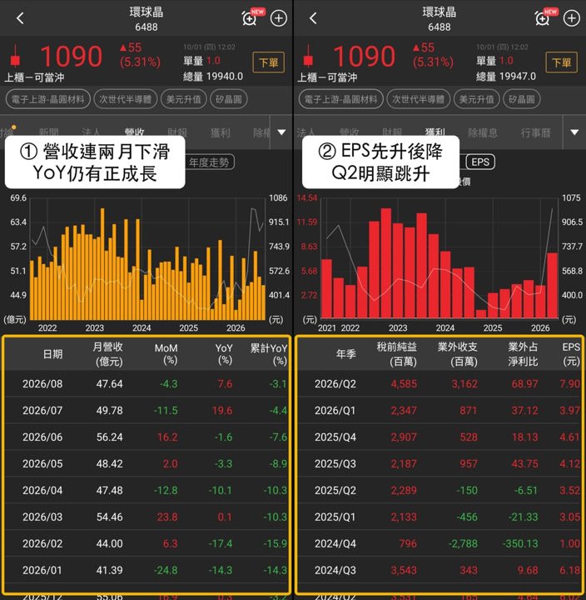The height and width of the screenshot is (600, 586).
Task: Click MoM value -24.8 for 2026/01
Action: tap(166, 570)
